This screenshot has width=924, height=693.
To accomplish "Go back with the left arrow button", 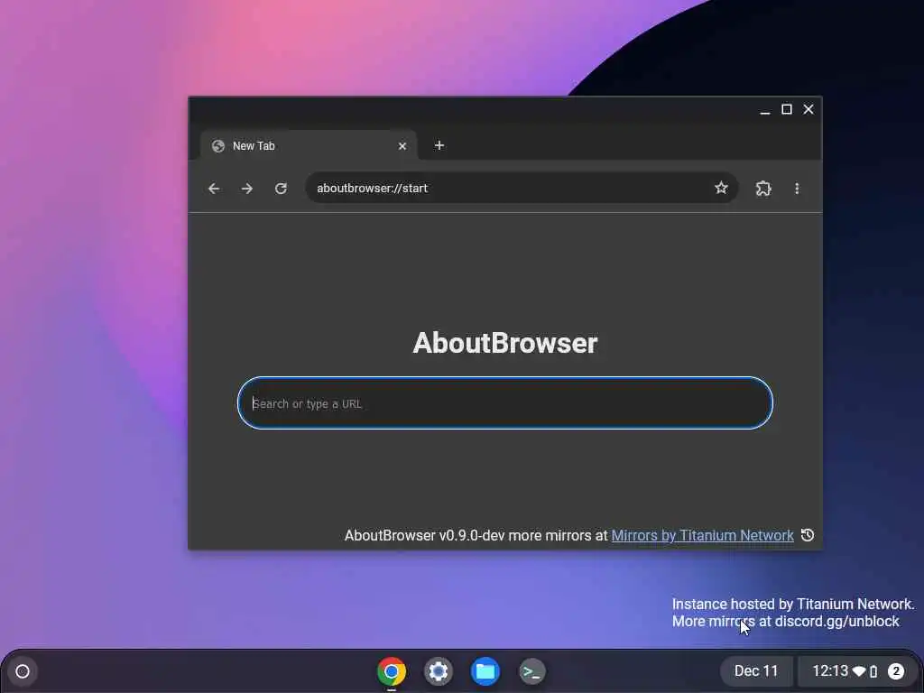I will click(x=214, y=188).
